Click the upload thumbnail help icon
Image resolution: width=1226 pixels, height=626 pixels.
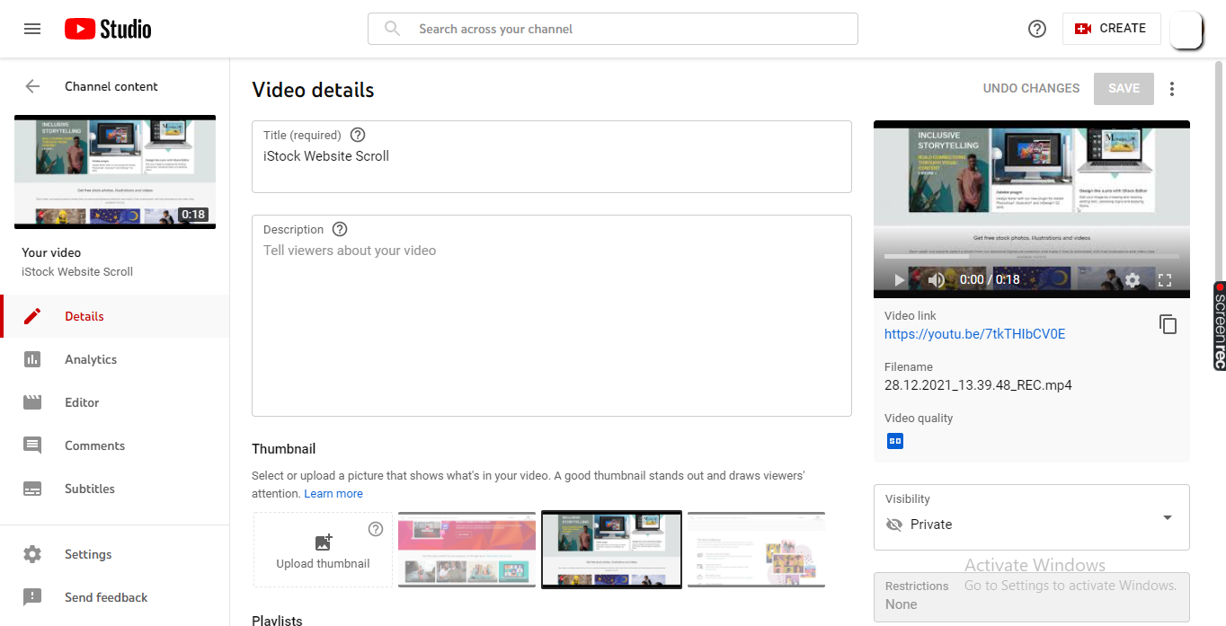(376, 529)
